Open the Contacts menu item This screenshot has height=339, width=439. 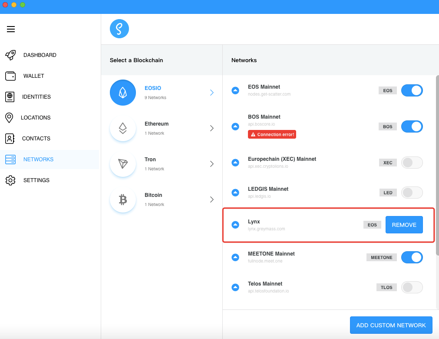[x=49, y=138]
